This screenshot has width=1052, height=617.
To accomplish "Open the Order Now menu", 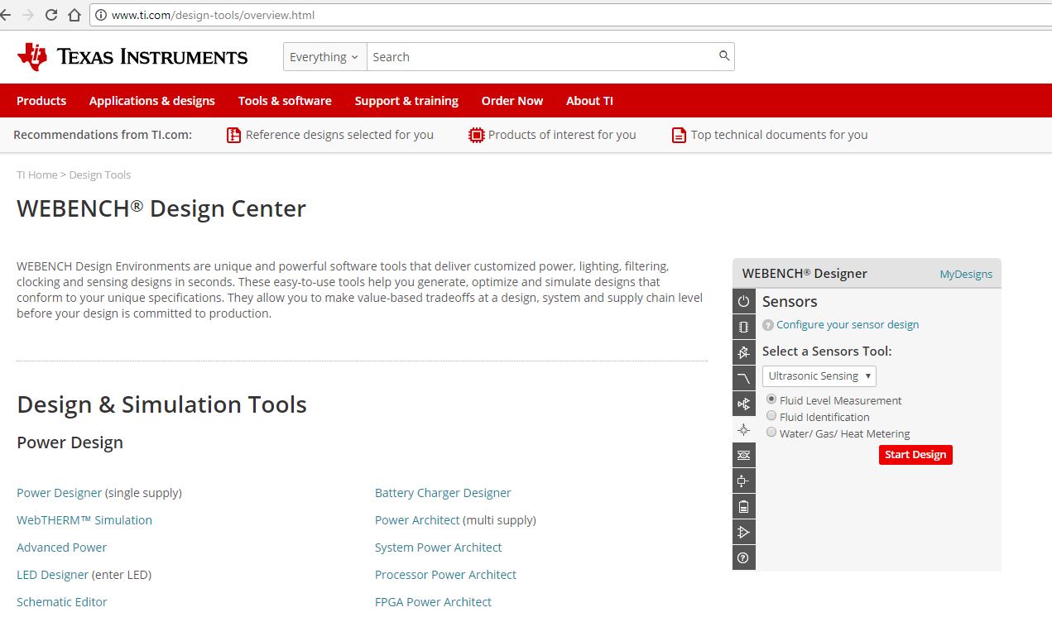I will tap(512, 101).
